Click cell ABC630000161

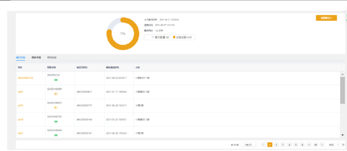point(84,133)
